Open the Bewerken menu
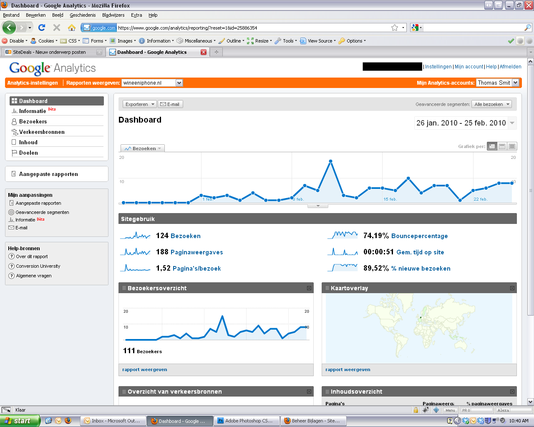 click(x=36, y=15)
